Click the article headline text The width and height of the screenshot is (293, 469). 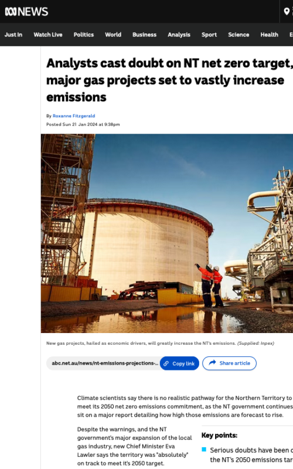169,80
